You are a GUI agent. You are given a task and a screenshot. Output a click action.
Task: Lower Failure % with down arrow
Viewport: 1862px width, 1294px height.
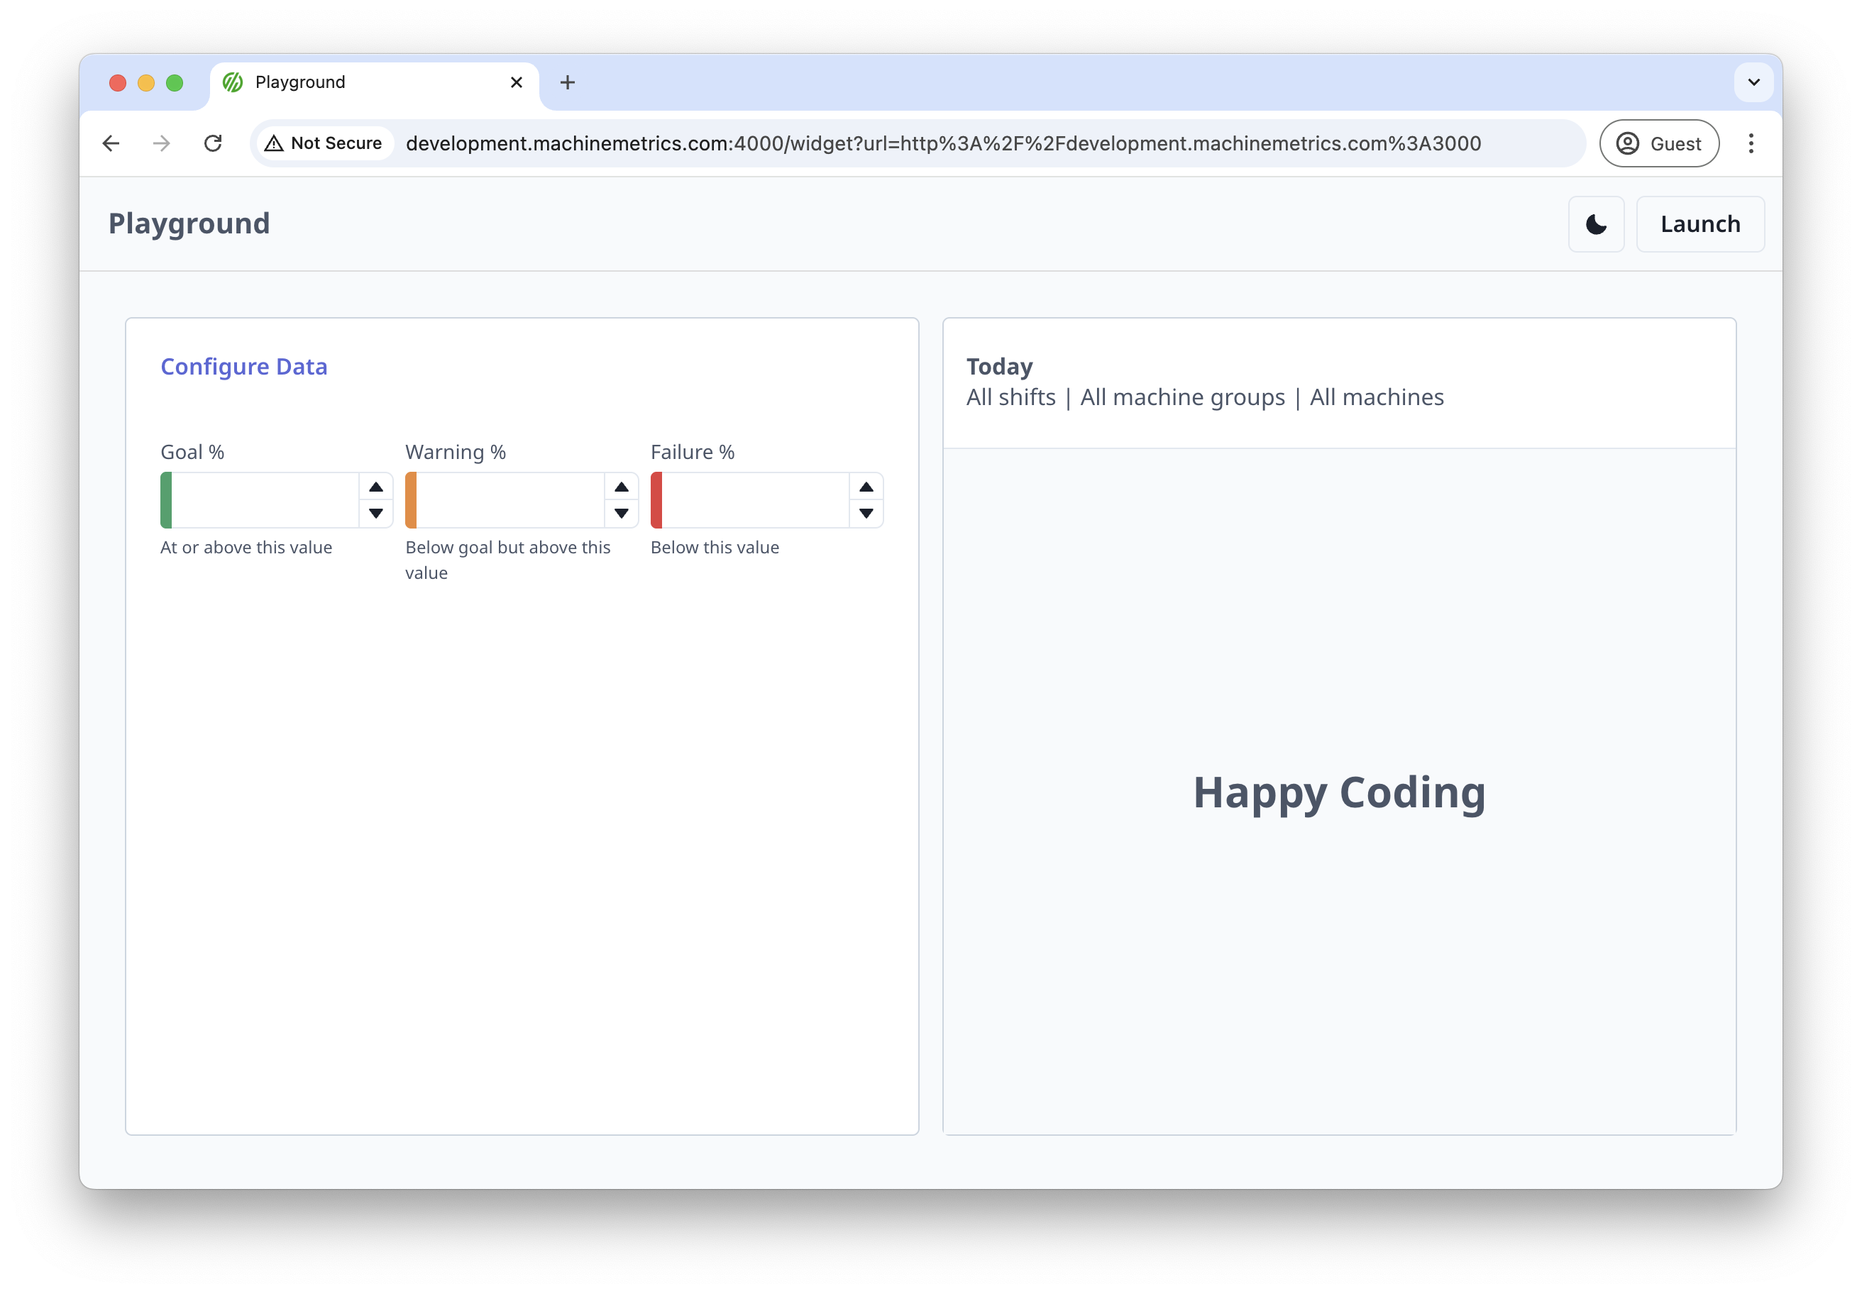(866, 513)
